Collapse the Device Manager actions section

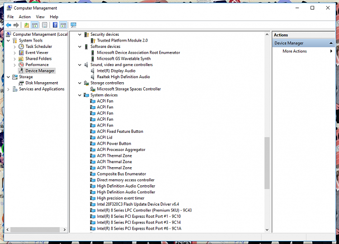click(x=331, y=43)
